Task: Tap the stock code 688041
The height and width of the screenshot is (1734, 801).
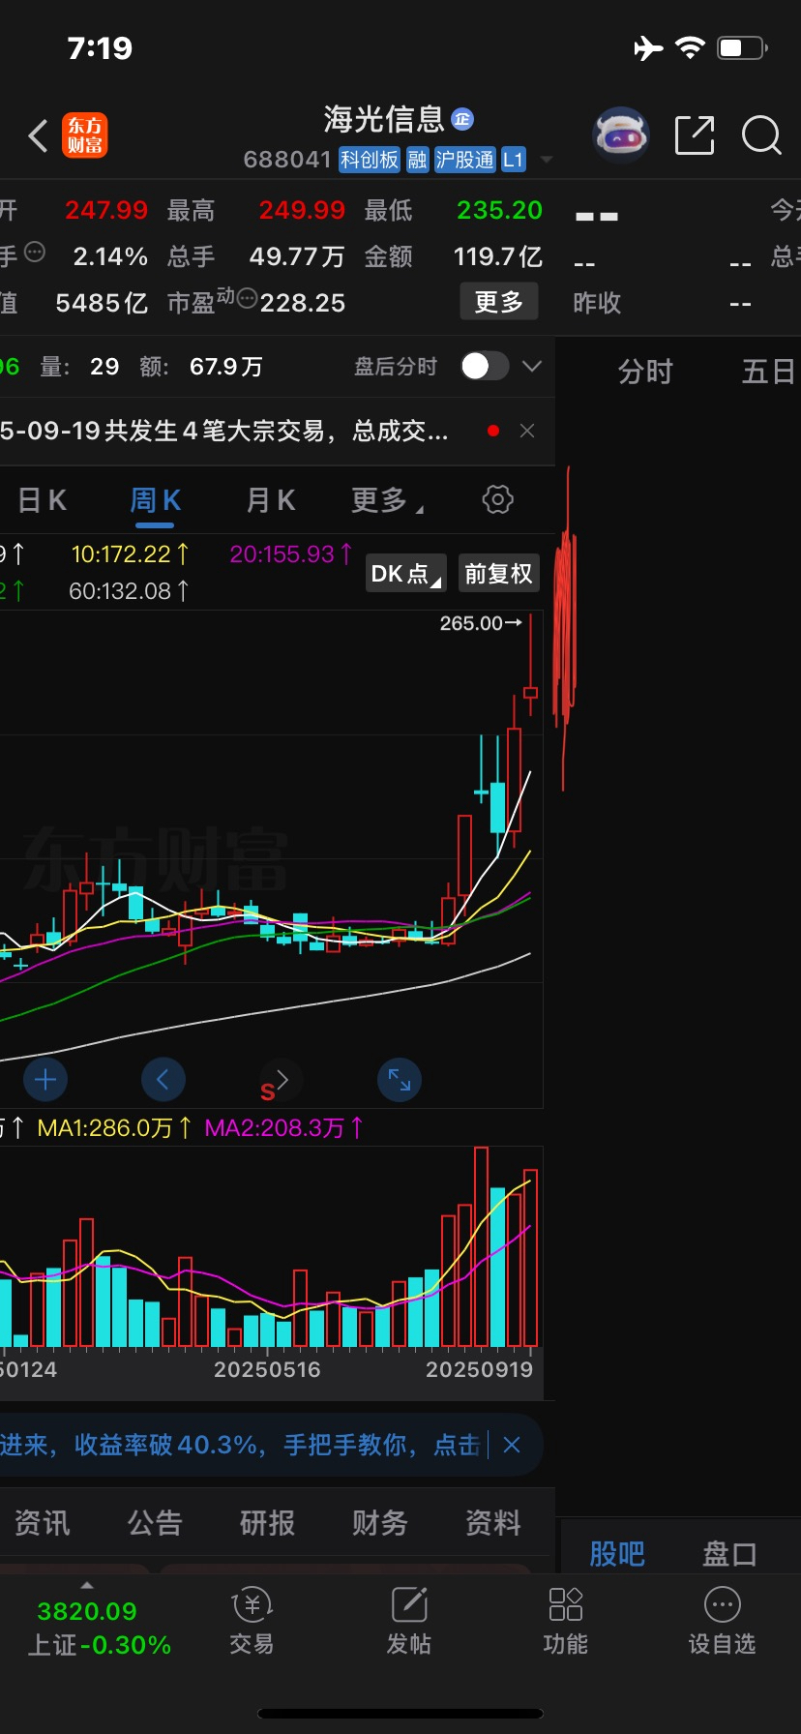Action: coord(287,160)
